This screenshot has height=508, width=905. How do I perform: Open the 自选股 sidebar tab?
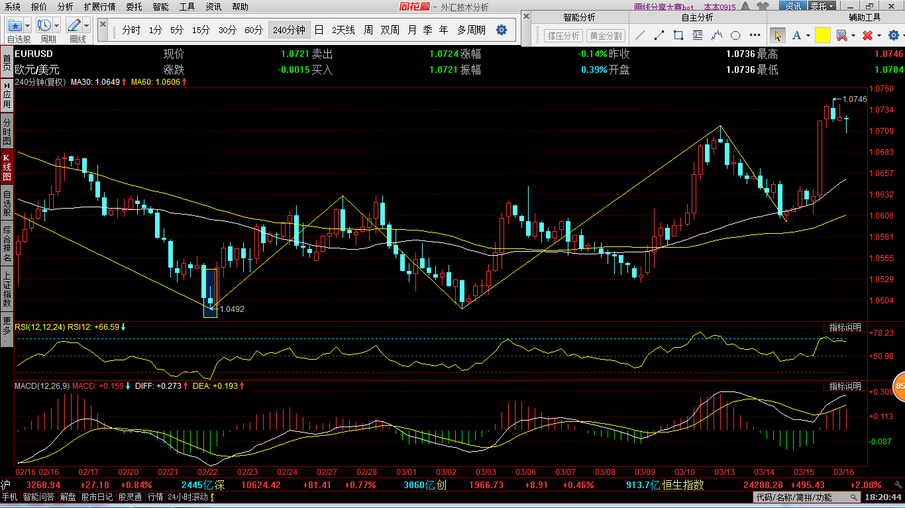6,203
